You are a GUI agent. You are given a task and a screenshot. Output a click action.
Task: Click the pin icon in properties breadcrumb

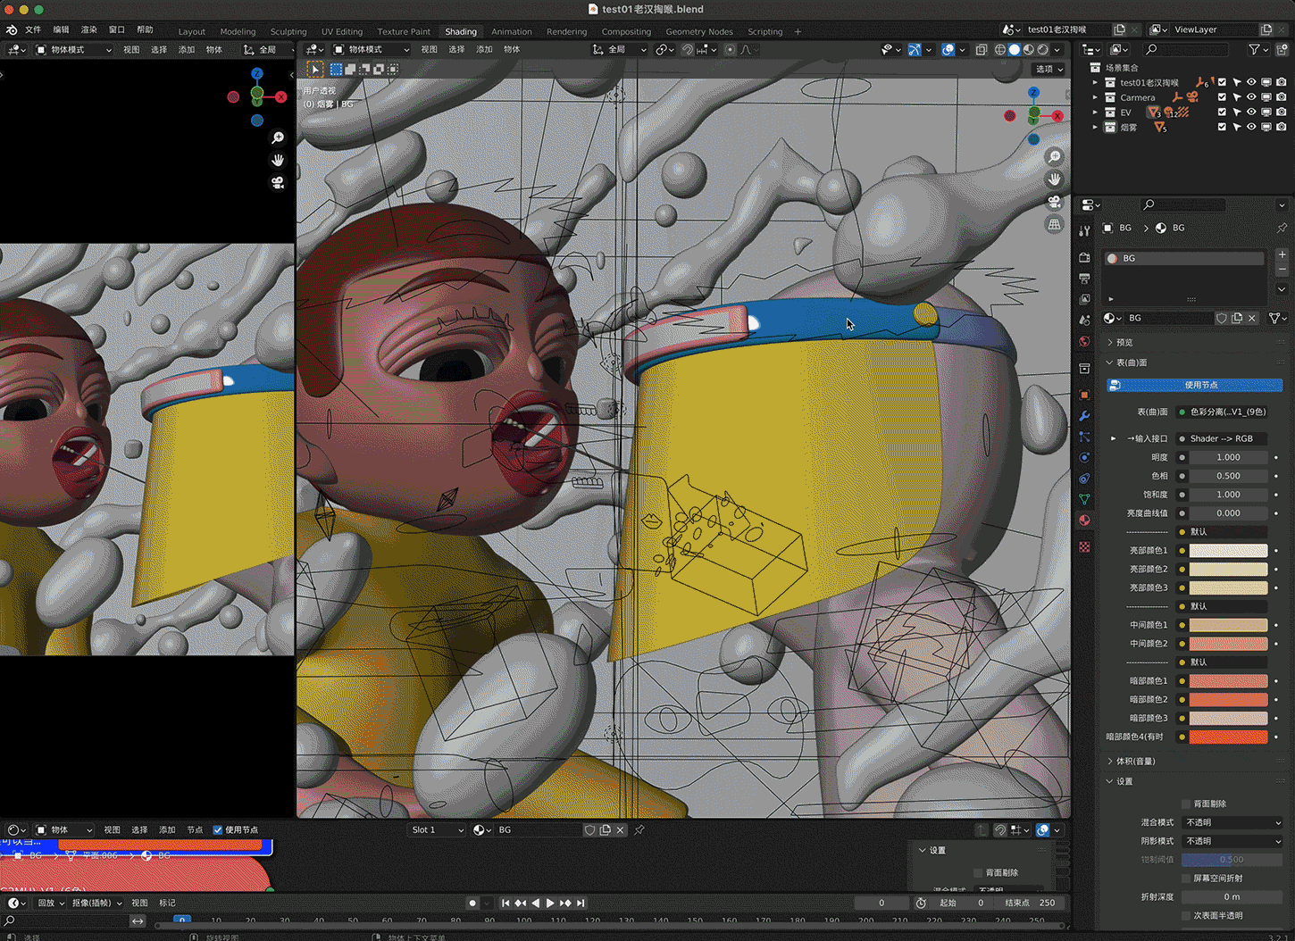pos(1282,228)
